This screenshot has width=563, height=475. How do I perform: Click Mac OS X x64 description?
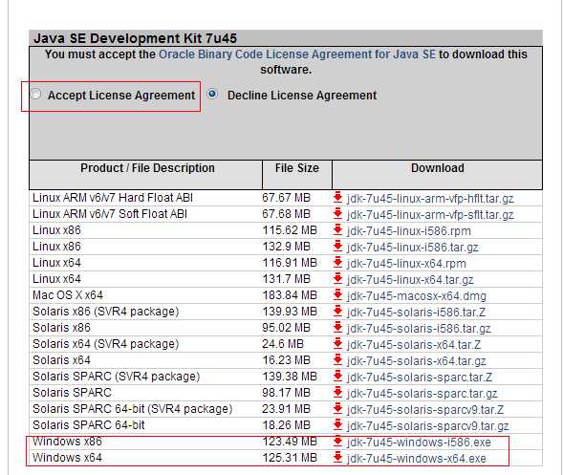tap(68, 295)
